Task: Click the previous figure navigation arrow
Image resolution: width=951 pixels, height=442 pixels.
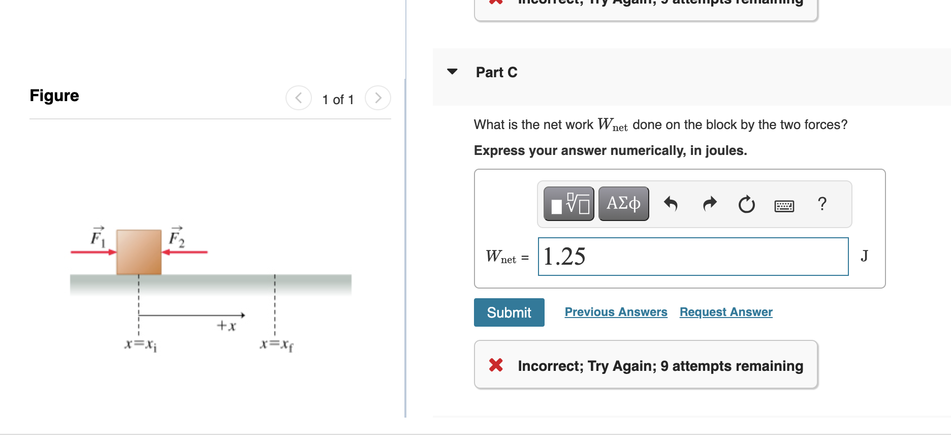Action: tap(299, 98)
